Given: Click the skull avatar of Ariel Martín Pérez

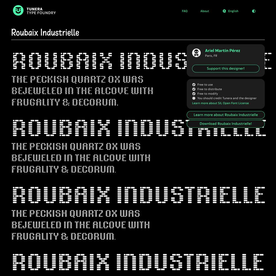Looking at the screenshot, I should [x=197, y=53].
